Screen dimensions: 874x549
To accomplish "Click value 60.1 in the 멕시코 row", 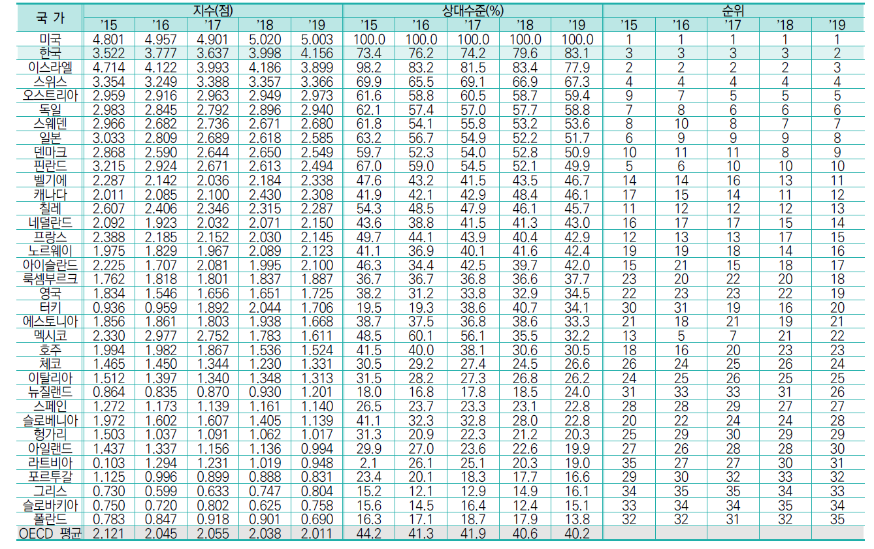I will [x=421, y=336].
